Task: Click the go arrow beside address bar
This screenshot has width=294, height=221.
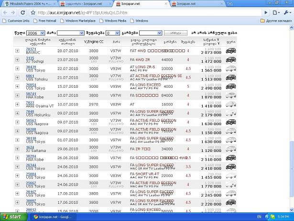Action: [x=266, y=12]
